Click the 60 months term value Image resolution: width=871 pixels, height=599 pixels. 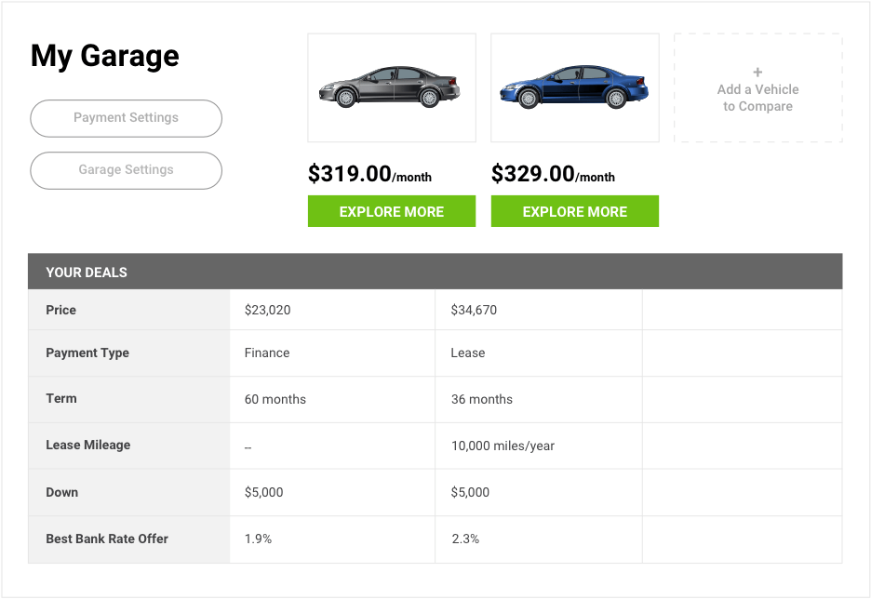tap(275, 399)
